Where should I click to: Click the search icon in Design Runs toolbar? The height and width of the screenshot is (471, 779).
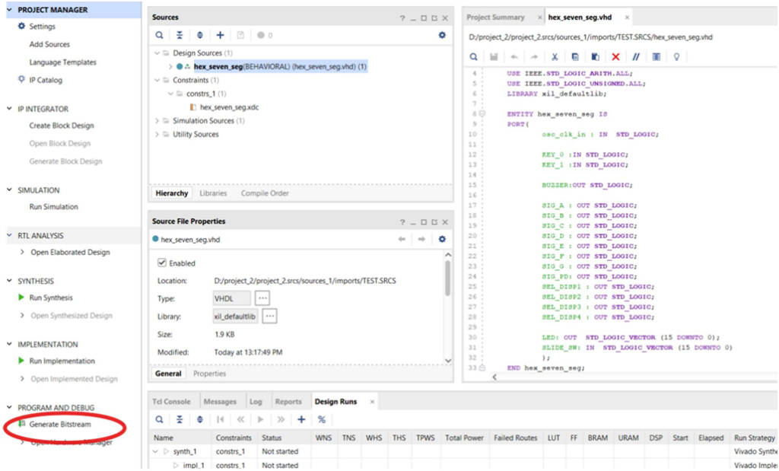click(159, 419)
